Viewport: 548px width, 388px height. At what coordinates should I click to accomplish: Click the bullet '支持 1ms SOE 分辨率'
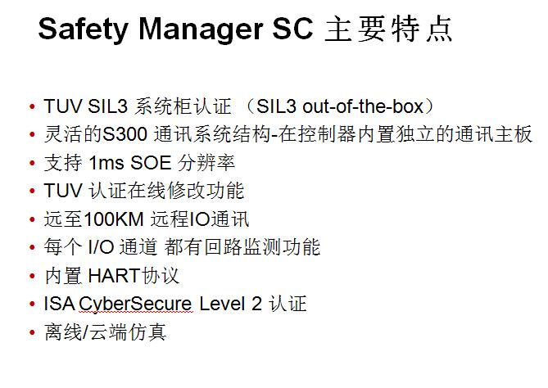coord(139,163)
